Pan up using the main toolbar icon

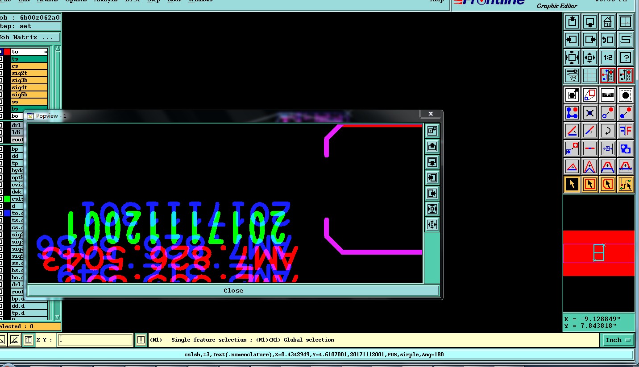tap(572, 22)
